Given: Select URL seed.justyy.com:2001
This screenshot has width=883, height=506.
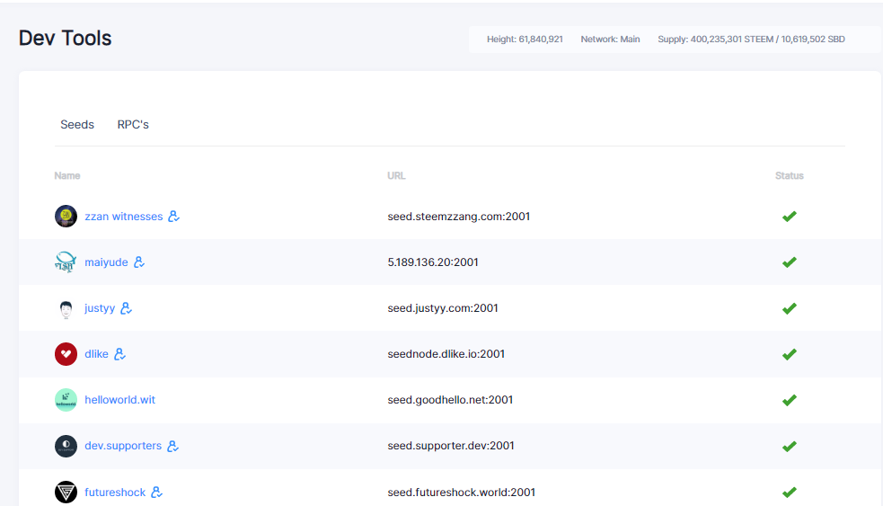Looking at the screenshot, I should (443, 308).
